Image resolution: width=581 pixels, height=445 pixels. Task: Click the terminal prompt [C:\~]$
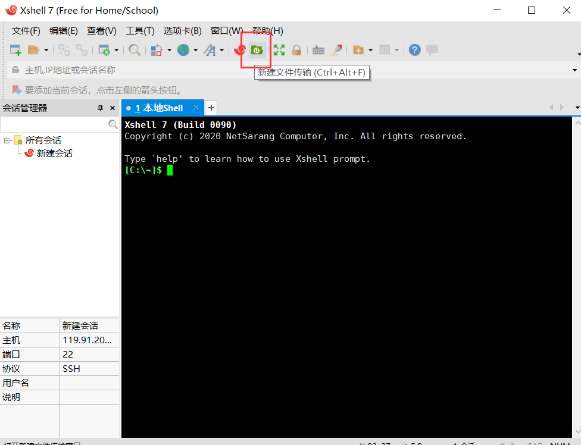(x=143, y=170)
